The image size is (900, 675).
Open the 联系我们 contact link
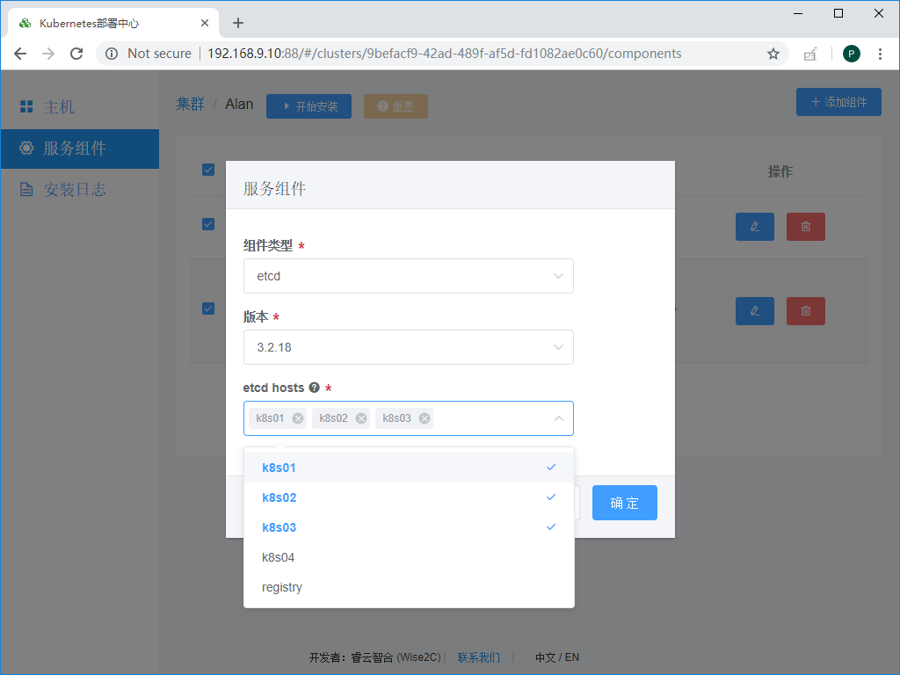point(478,657)
